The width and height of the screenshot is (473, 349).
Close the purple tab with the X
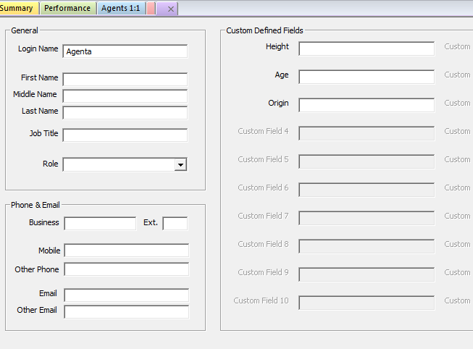(170, 9)
